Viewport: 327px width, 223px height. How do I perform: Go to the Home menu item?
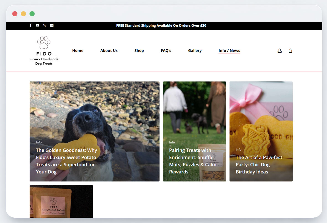(x=78, y=51)
